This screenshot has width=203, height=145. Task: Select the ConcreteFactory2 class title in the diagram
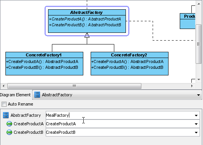129,55
